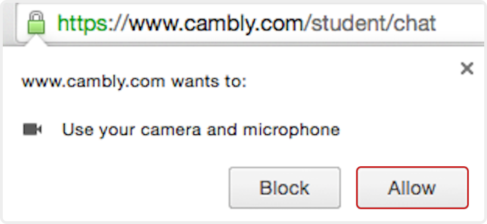Click the video camera permission icon
This screenshot has width=487, height=224.
[x=32, y=129]
